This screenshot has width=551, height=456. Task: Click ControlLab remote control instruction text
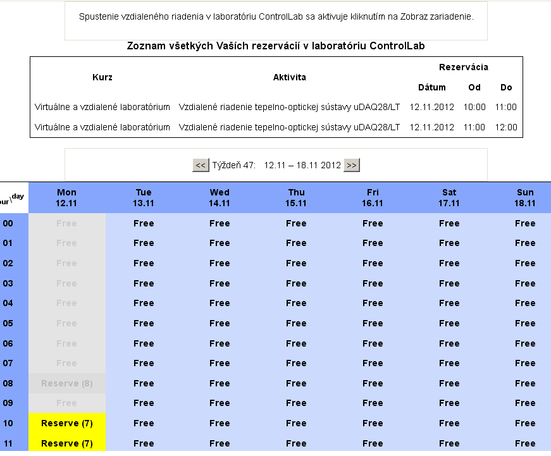click(x=276, y=16)
